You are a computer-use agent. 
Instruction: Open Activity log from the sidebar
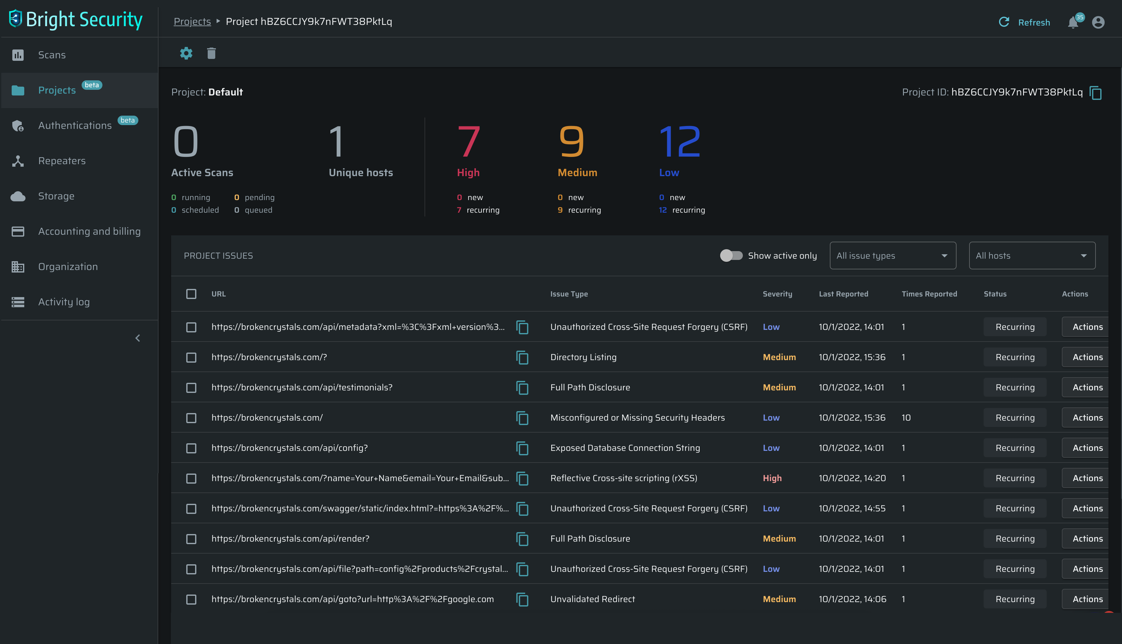[x=64, y=302]
